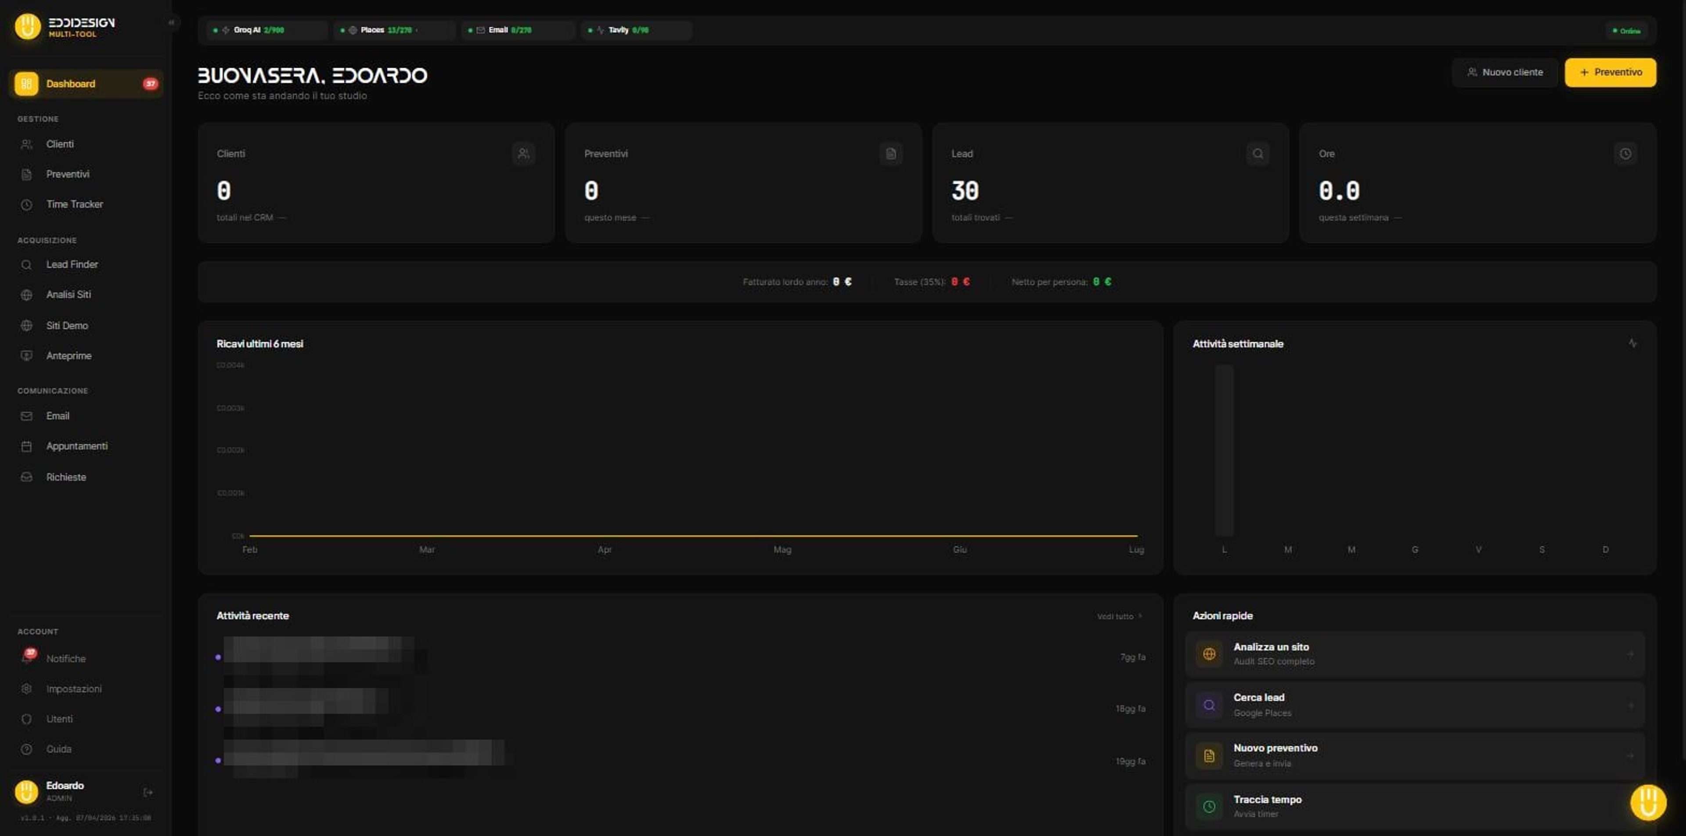The width and height of the screenshot is (1686, 836).
Task: Create a new Preventivo with yellow button
Action: 1610,72
